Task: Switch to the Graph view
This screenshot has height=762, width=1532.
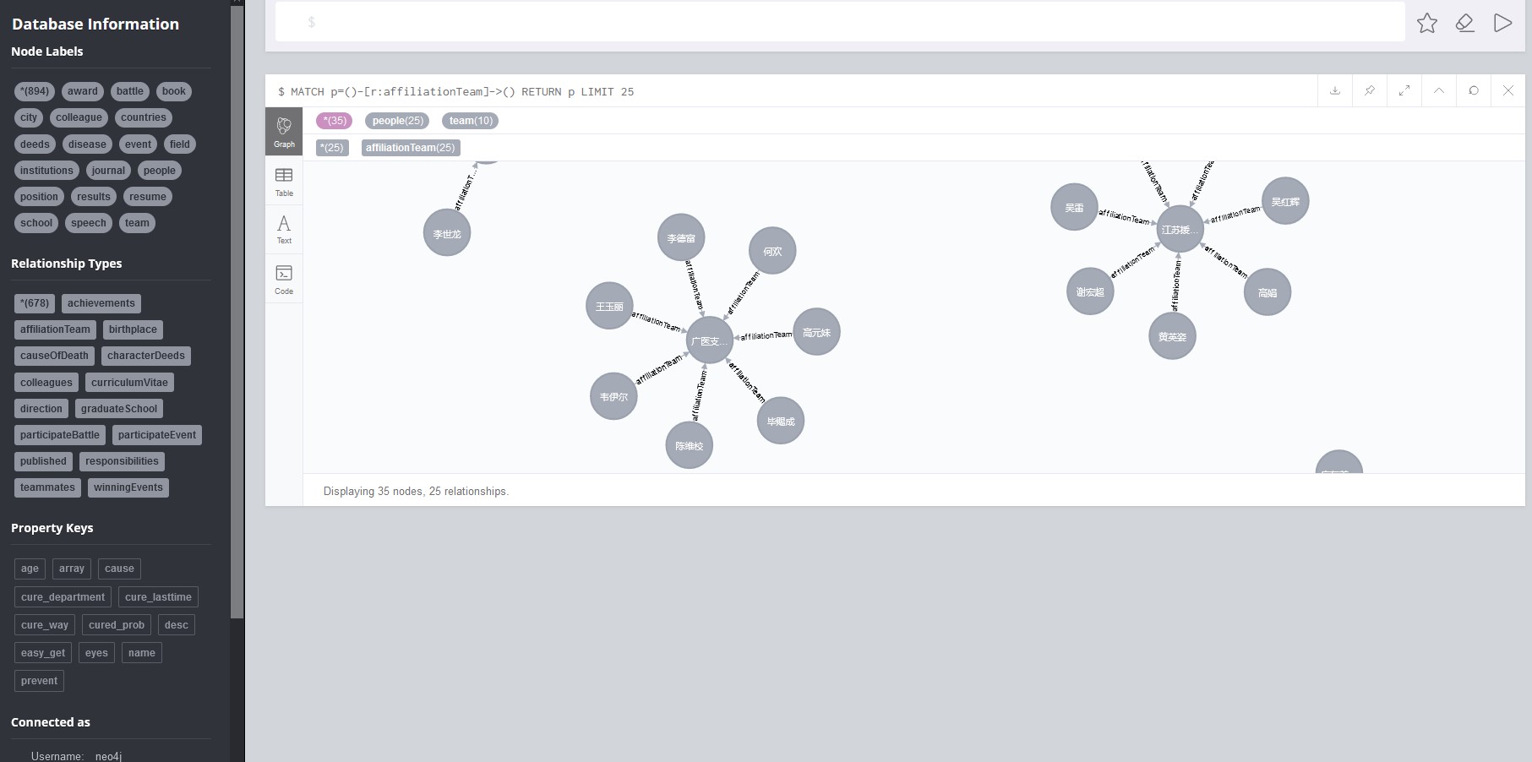Action: [x=284, y=131]
